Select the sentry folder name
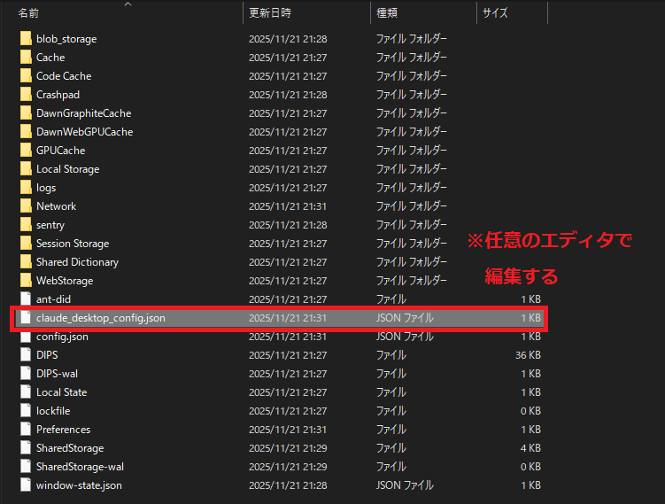The width and height of the screenshot is (665, 504). click(x=50, y=225)
